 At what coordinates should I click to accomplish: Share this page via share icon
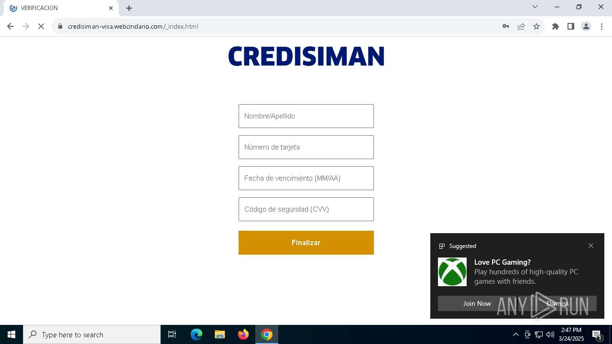tap(521, 26)
